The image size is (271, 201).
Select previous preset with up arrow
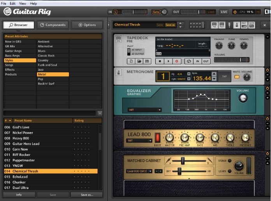click(180, 23)
